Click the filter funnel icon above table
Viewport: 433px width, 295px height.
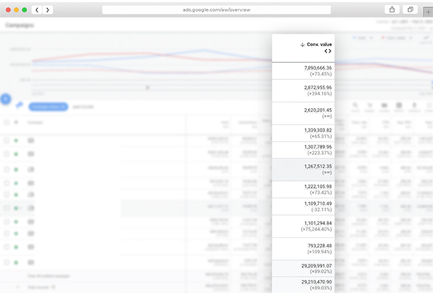point(19,105)
